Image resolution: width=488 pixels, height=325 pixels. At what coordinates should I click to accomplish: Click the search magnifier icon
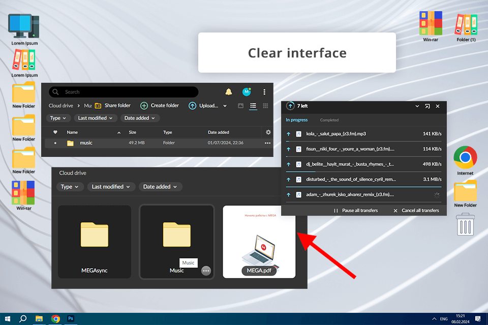pyautogui.click(x=55, y=92)
